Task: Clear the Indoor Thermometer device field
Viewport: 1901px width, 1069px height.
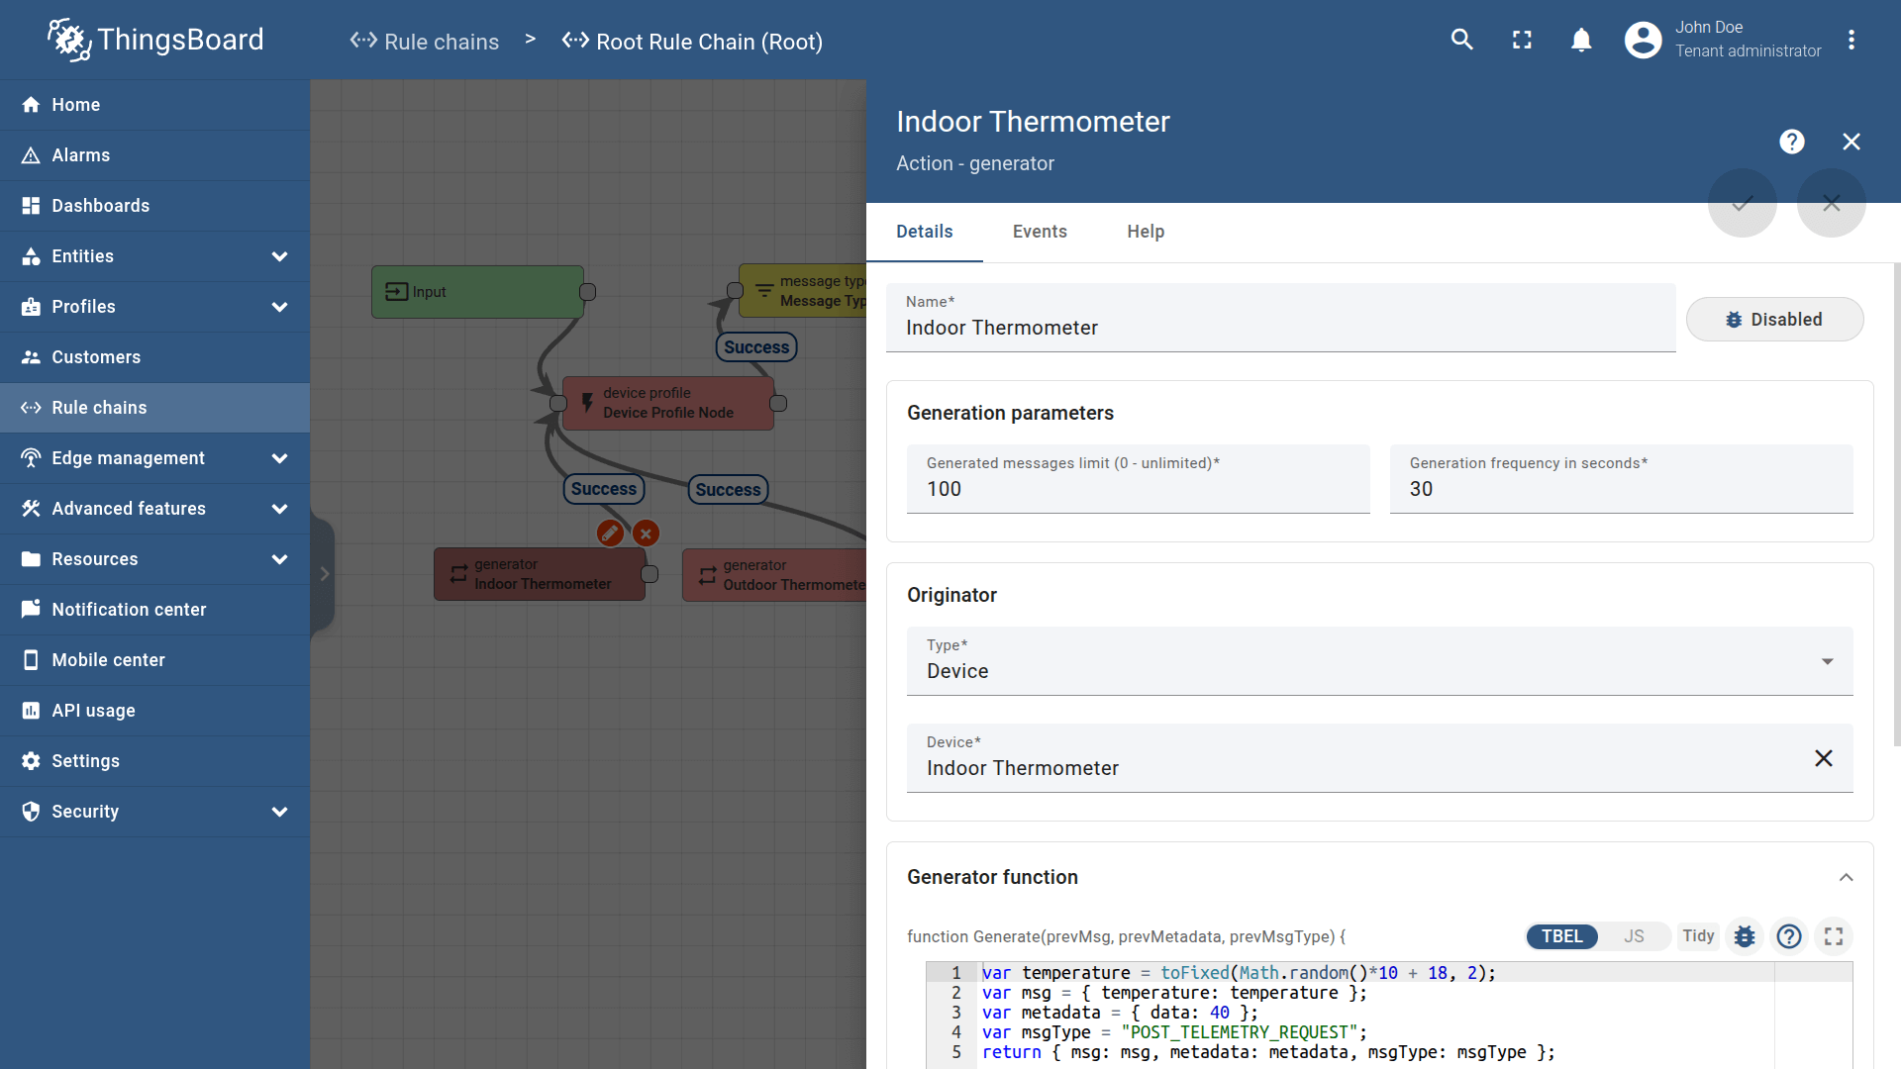Action: pos(1823,758)
